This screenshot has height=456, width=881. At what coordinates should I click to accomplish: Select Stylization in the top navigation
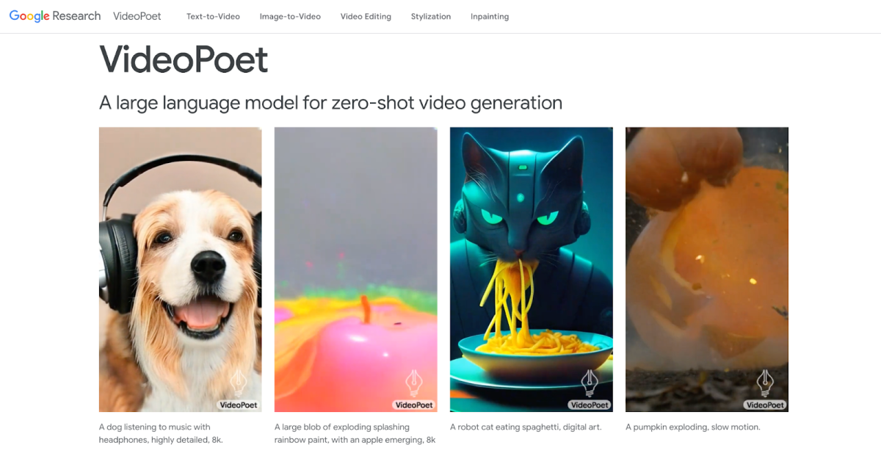click(431, 16)
